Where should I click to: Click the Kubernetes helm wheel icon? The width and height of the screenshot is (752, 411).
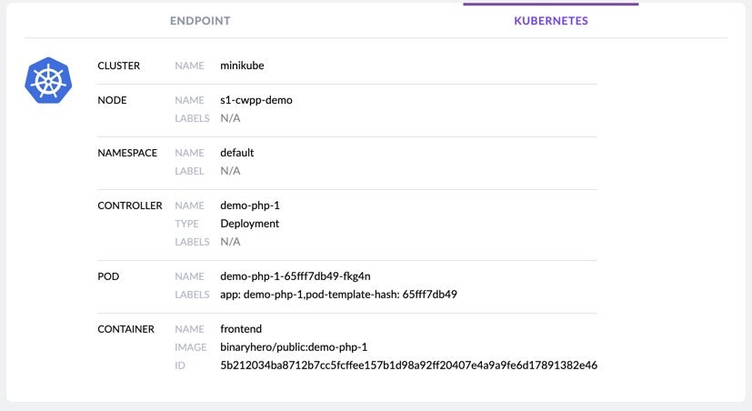pos(47,79)
